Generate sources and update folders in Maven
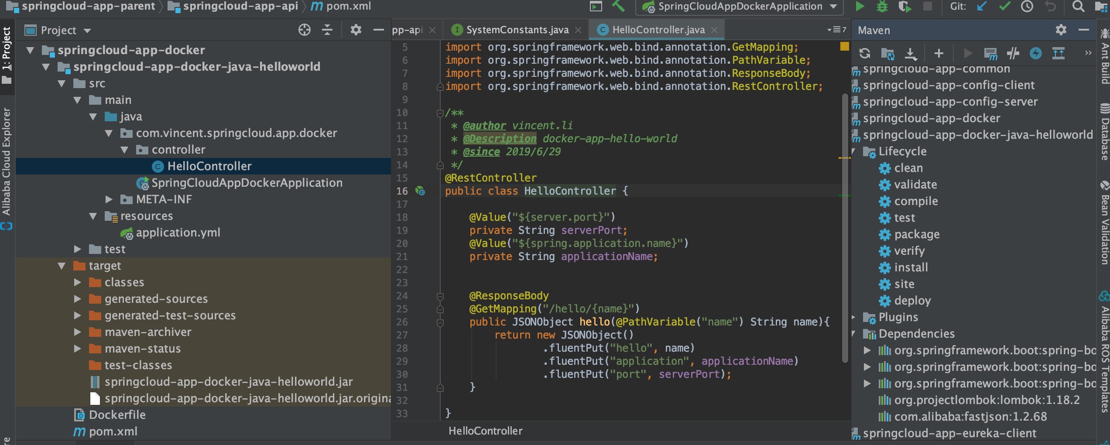The height and width of the screenshot is (445, 1110). [887, 53]
